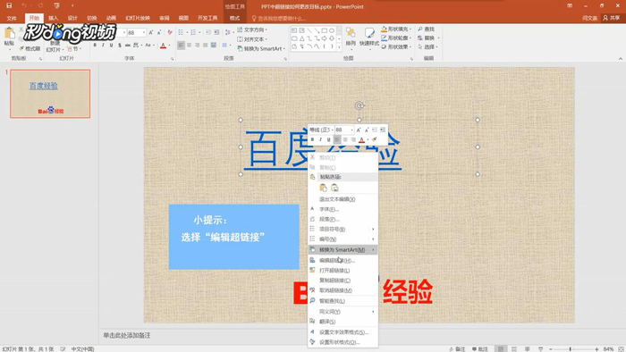Viewport: 626px width, 352px height.
Task: Select align right in ribbon paragraph group
Action: click(x=198, y=45)
